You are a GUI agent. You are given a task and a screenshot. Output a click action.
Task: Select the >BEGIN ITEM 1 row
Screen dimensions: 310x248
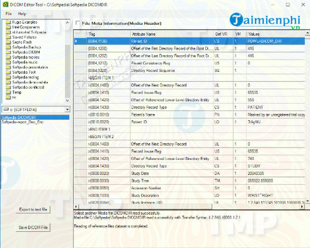(190, 77)
